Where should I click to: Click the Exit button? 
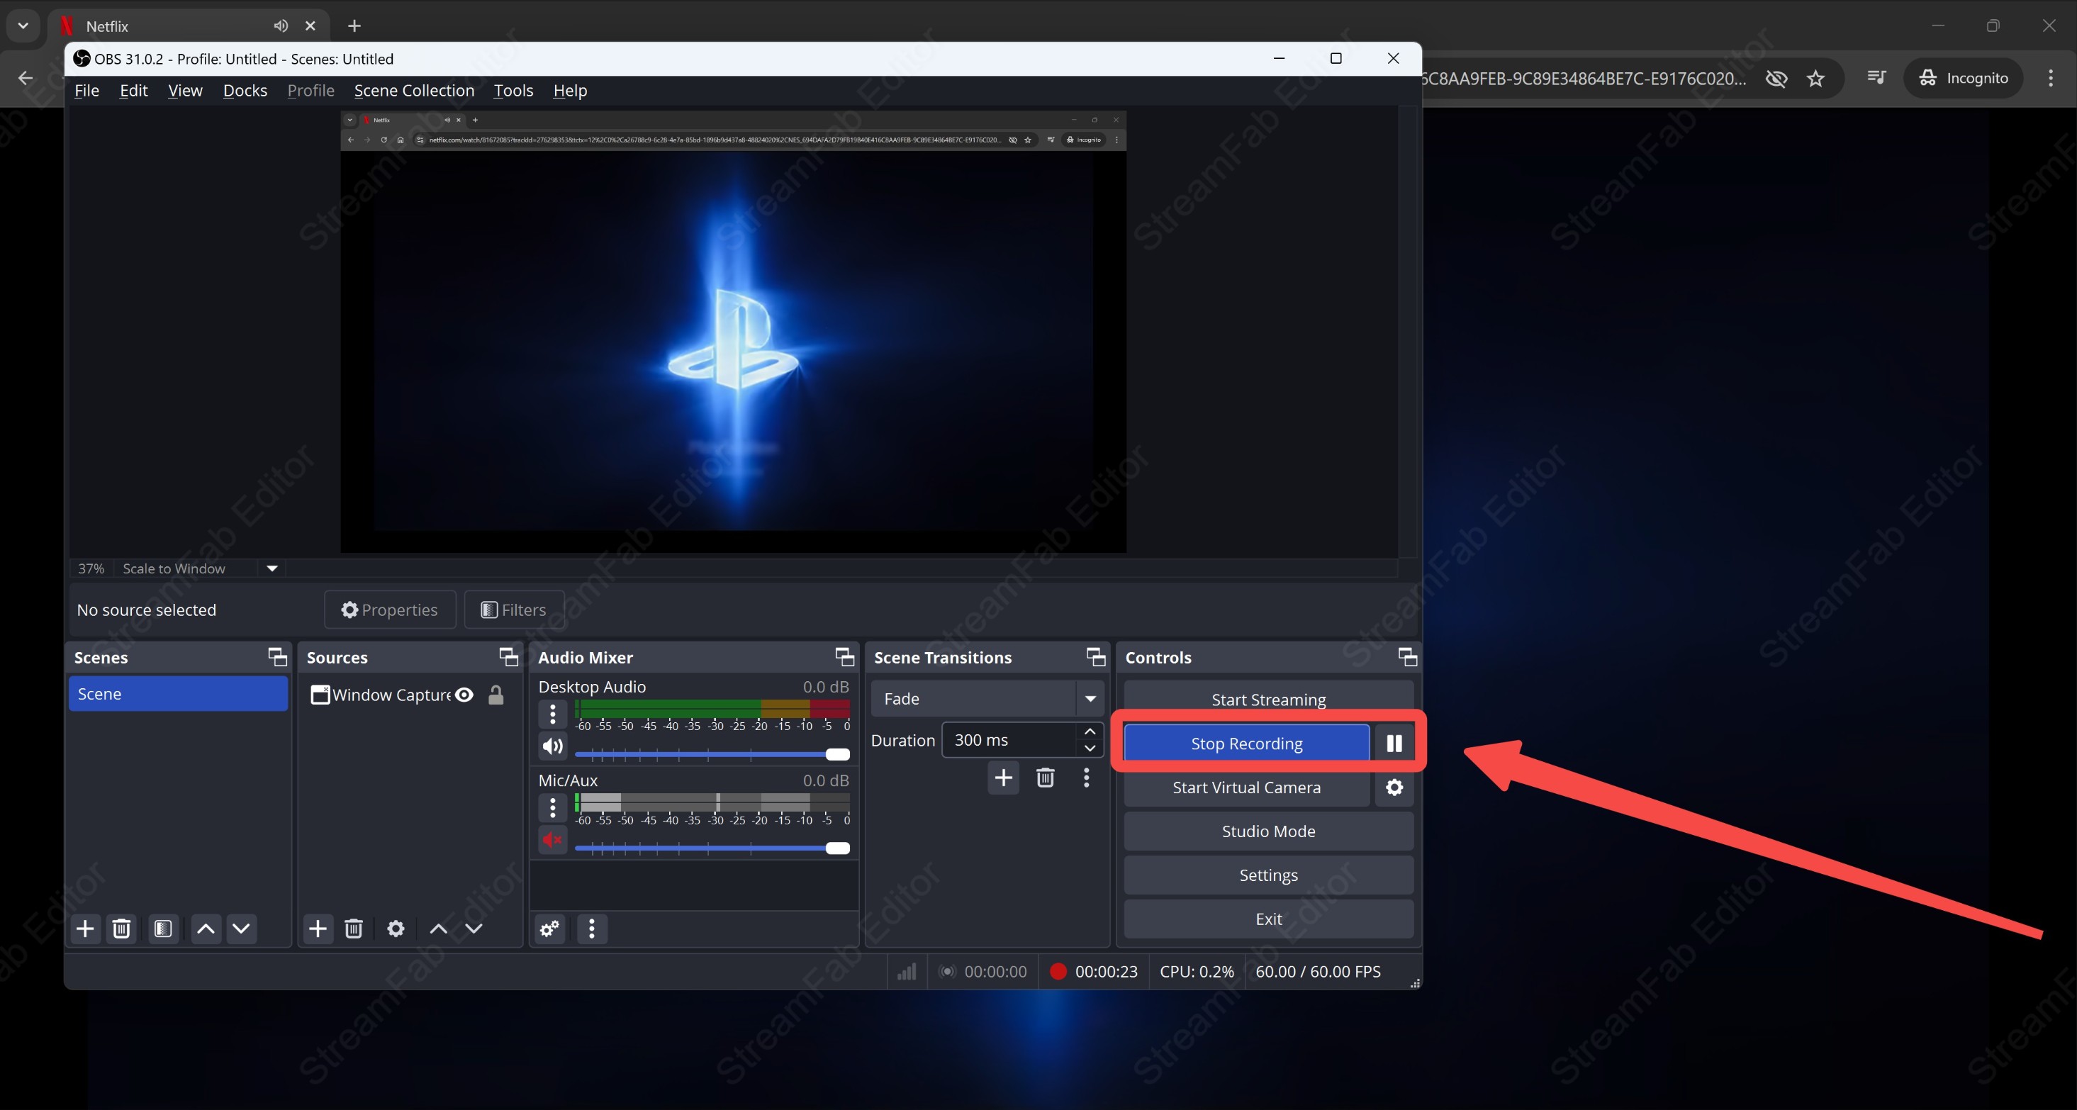click(x=1268, y=919)
